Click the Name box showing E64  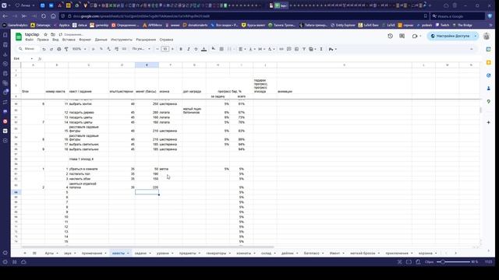[23, 59]
